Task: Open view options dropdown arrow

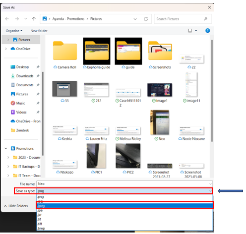Action: [x=196, y=31]
